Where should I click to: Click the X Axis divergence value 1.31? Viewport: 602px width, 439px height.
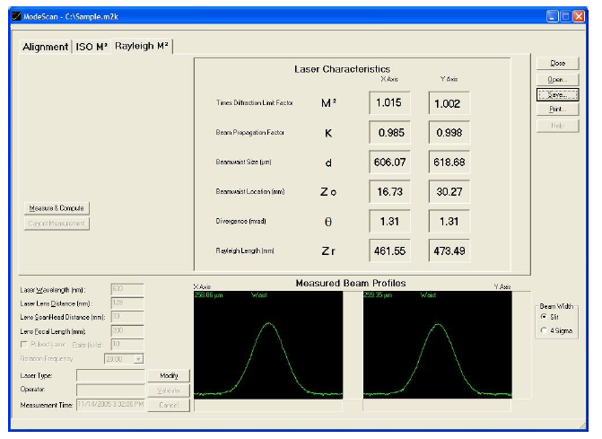(x=389, y=221)
